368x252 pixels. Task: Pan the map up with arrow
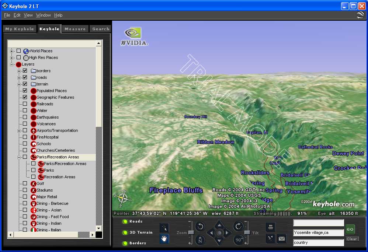(219, 225)
